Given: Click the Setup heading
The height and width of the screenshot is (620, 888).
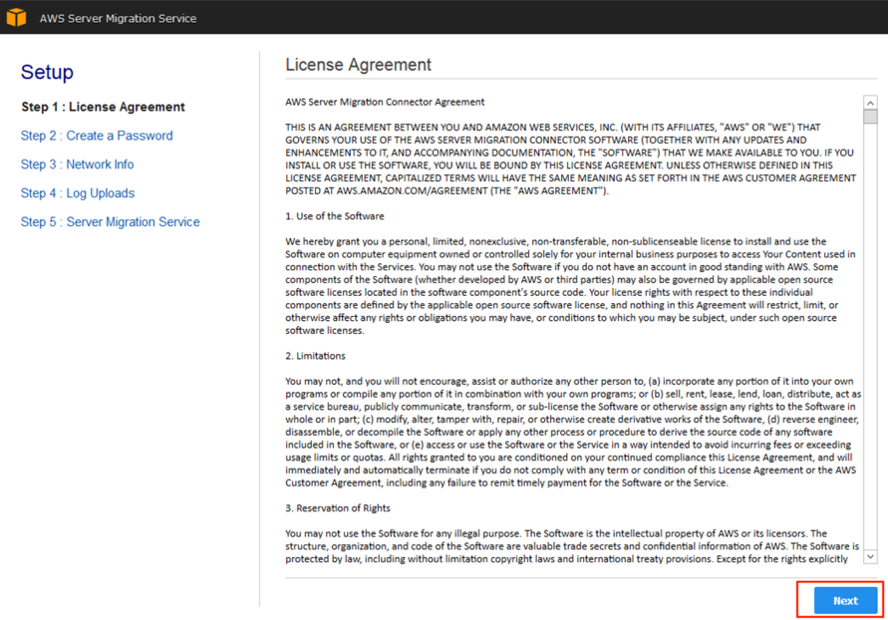Looking at the screenshot, I should click(x=47, y=72).
